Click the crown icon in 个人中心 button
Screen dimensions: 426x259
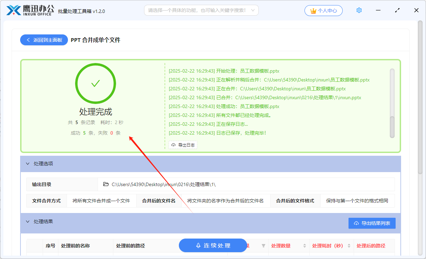(x=313, y=11)
